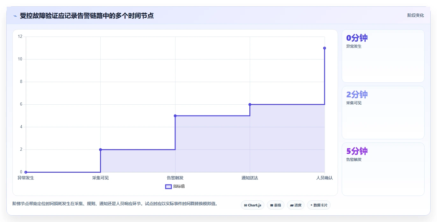Viewport: 437px width, 222px height.
Task: Select the 表格 chip
Action: point(276,205)
